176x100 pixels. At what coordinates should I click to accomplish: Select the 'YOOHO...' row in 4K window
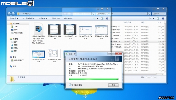pyautogui.click(x=137, y=47)
